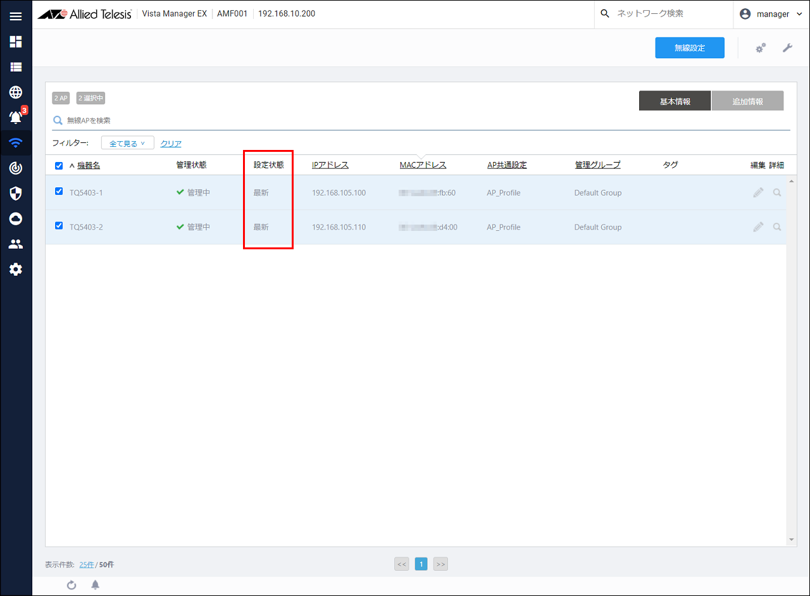The image size is (810, 596).
Task: Click the refresh icon in the bottom bar
Action: pyautogui.click(x=72, y=585)
